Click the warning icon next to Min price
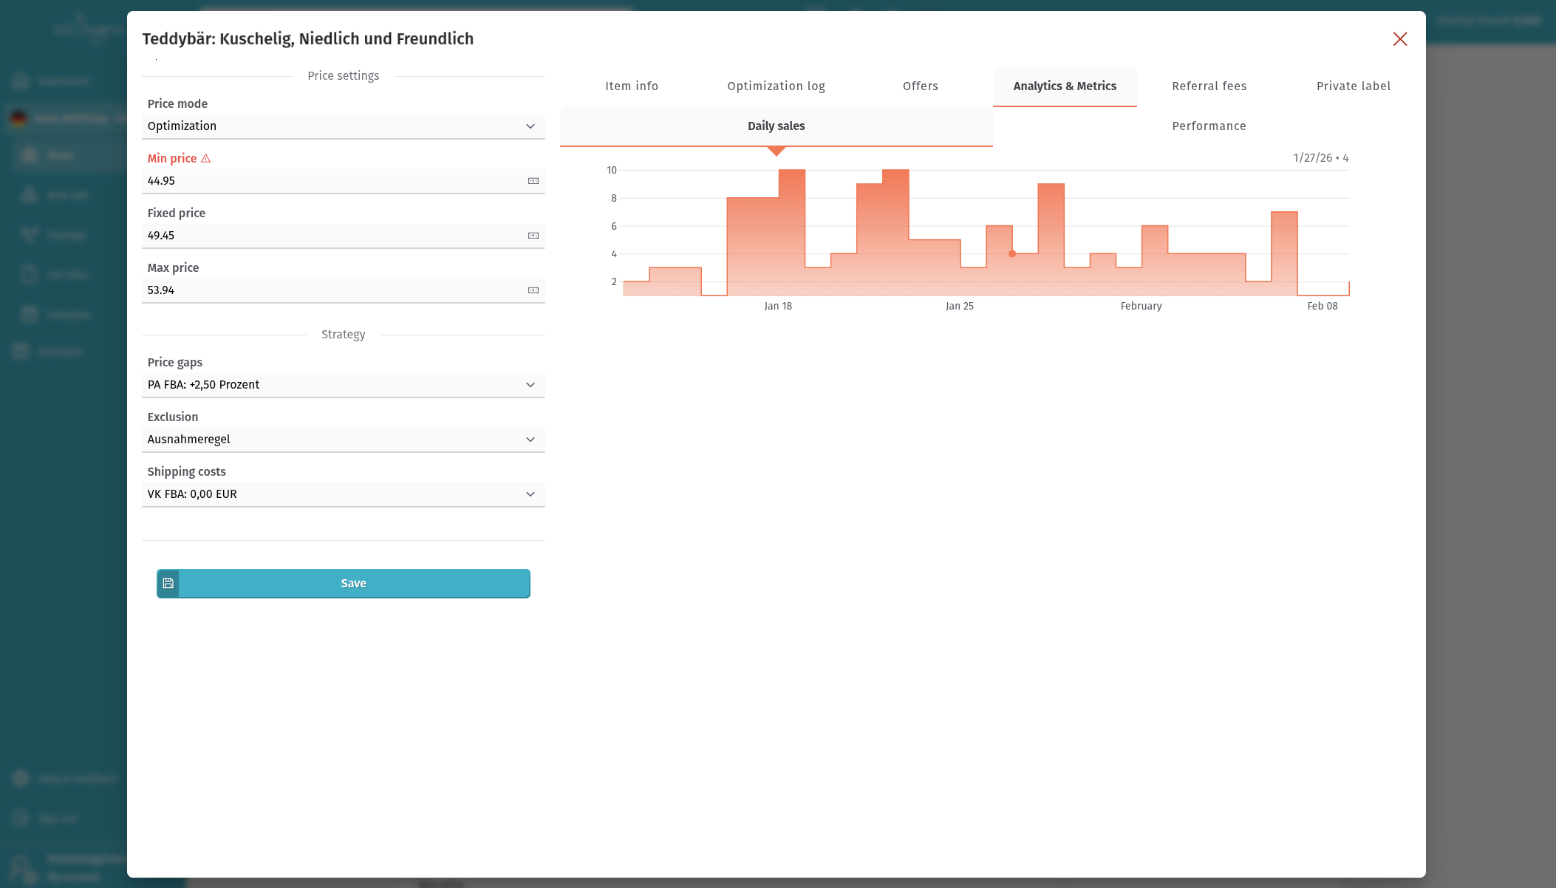The width and height of the screenshot is (1556, 888). point(205,158)
